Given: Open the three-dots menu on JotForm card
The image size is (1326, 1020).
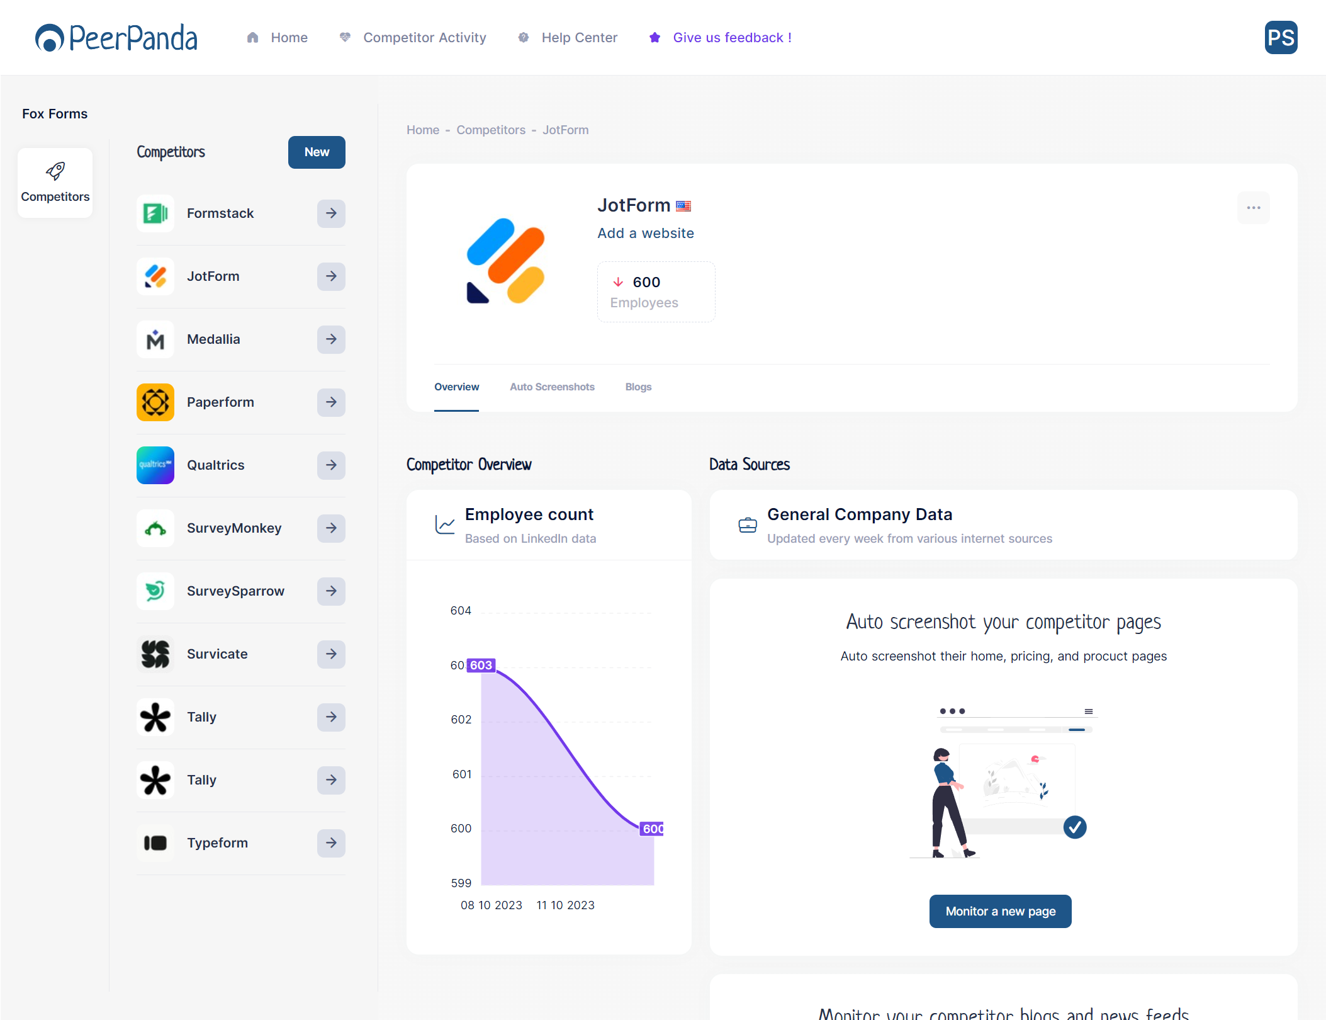Looking at the screenshot, I should [x=1253, y=208].
